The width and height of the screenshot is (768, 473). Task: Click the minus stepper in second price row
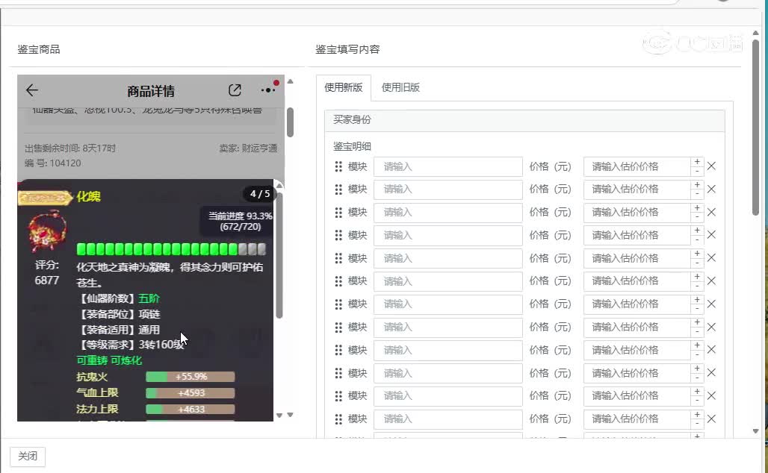(x=697, y=194)
